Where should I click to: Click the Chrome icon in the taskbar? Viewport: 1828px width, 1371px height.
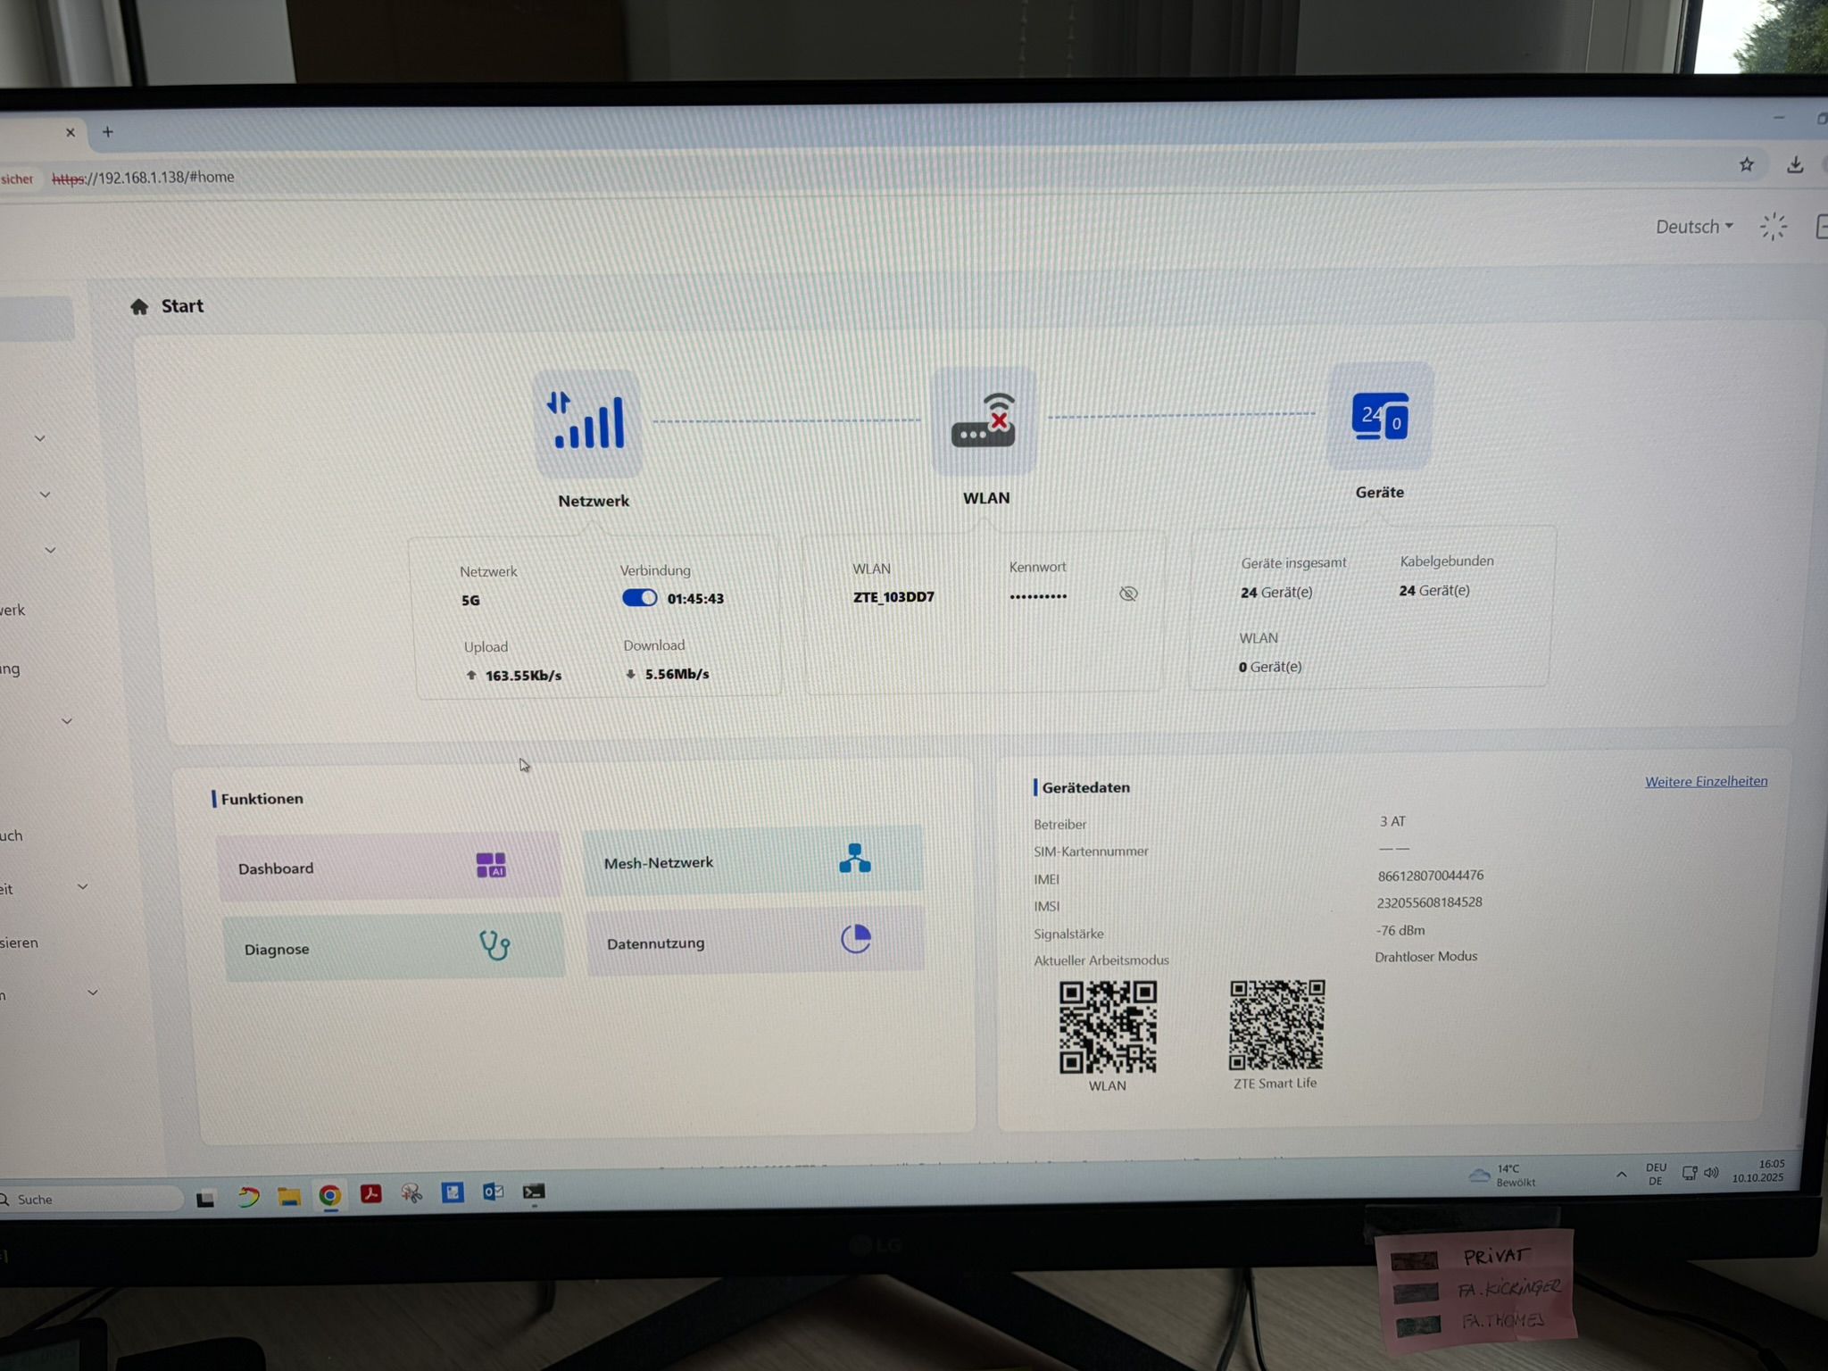[329, 1195]
